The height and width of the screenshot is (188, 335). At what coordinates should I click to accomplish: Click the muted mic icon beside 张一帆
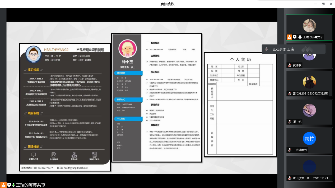[290, 122]
